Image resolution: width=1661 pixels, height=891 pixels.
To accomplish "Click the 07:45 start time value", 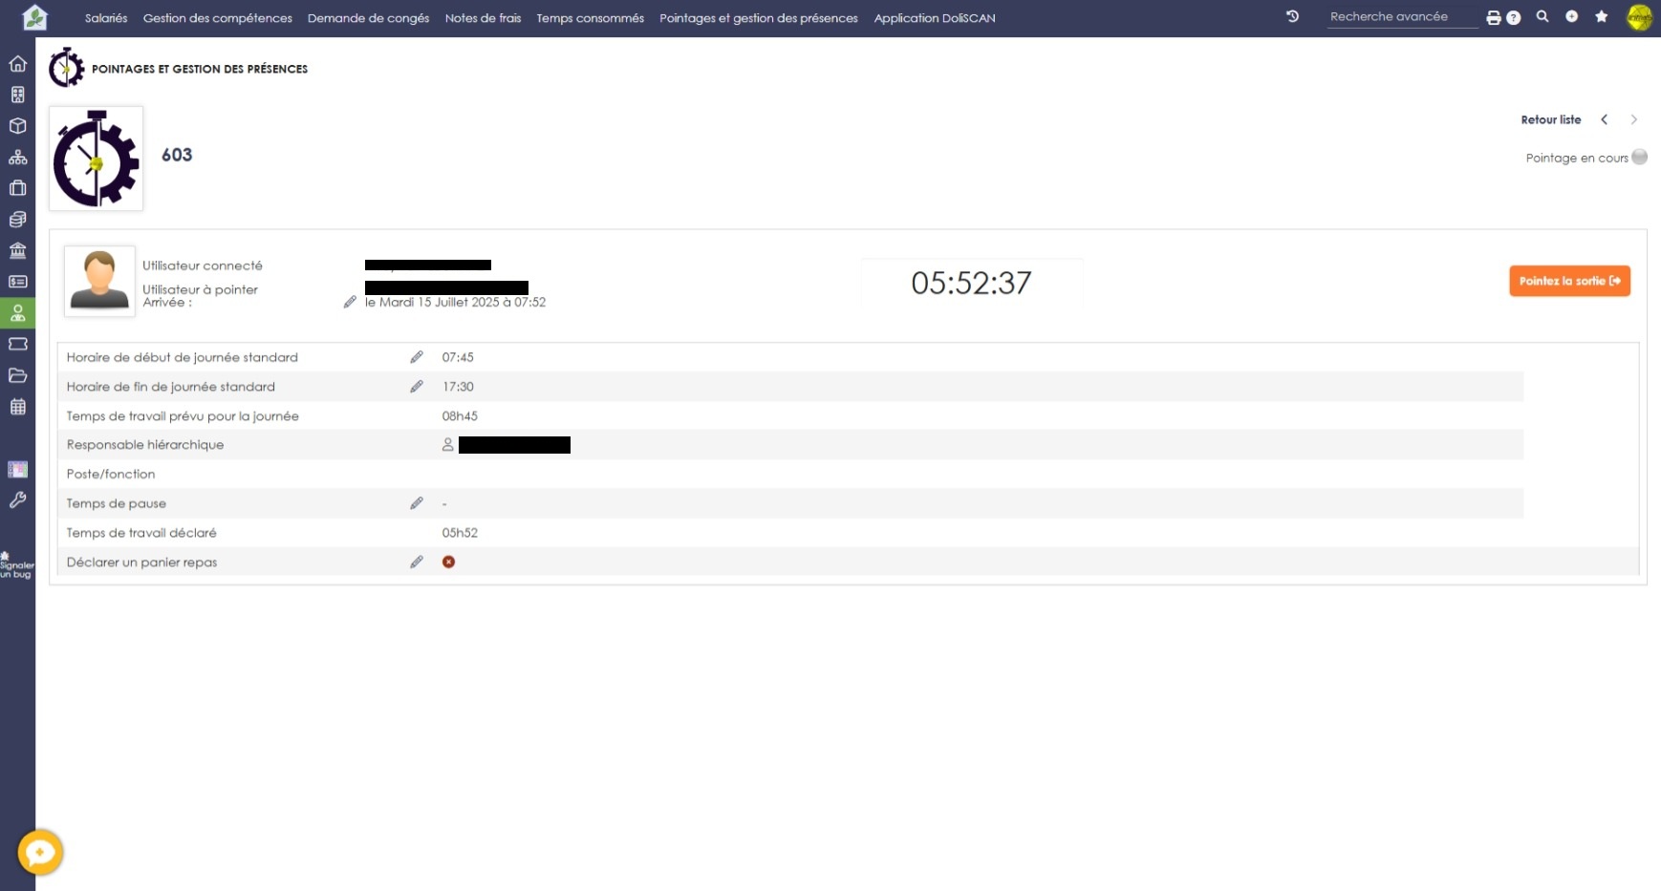I will point(458,357).
